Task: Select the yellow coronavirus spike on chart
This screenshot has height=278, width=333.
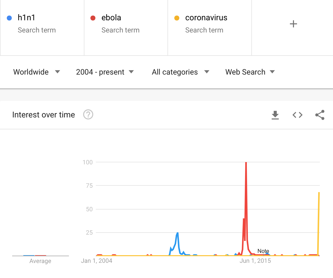Action: [319, 193]
